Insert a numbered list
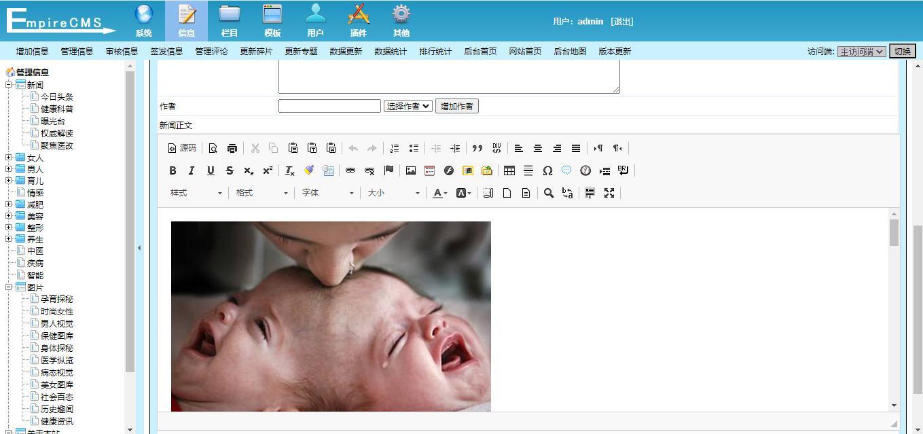Image resolution: width=923 pixels, height=434 pixels. pyautogui.click(x=394, y=148)
